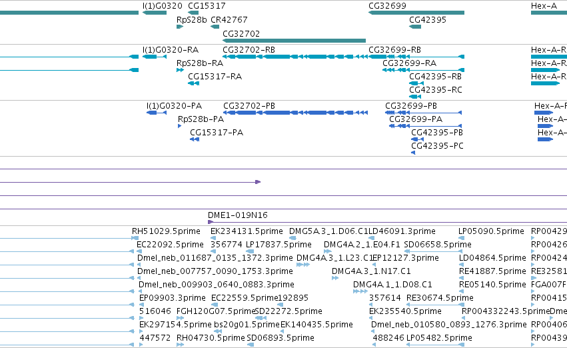Image resolution: width=567 pixels, height=348 pixels.
Task: Click EST RH04730.5prime label
Action: tap(211, 338)
